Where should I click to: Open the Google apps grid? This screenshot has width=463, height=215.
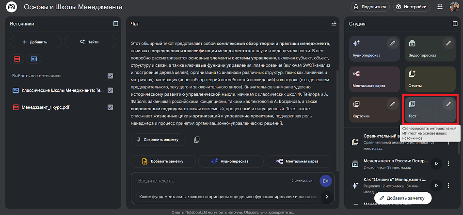[440, 7]
